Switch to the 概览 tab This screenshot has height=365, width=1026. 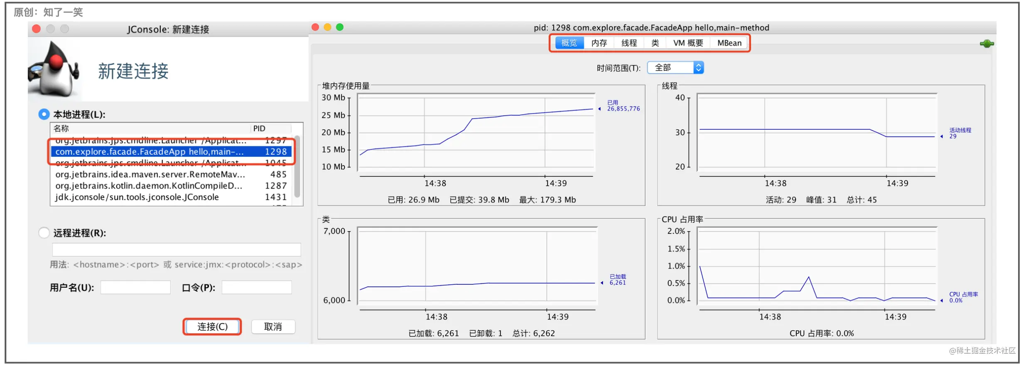(569, 43)
